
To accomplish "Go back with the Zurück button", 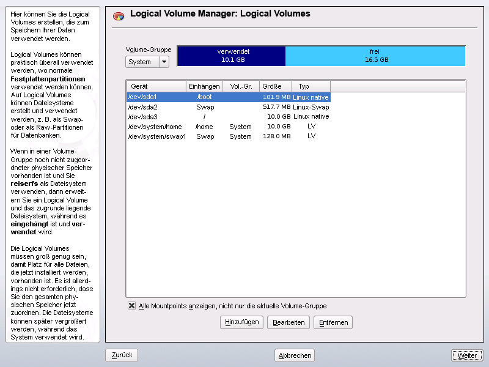I will pos(122,355).
